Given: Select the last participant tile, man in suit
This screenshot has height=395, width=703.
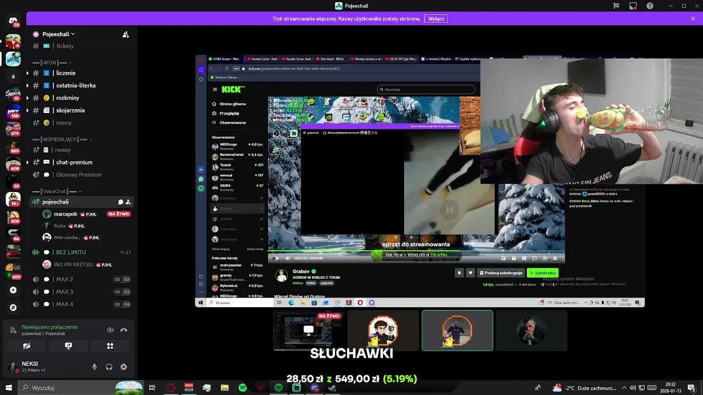Looking at the screenshot, I should (532, 331).
